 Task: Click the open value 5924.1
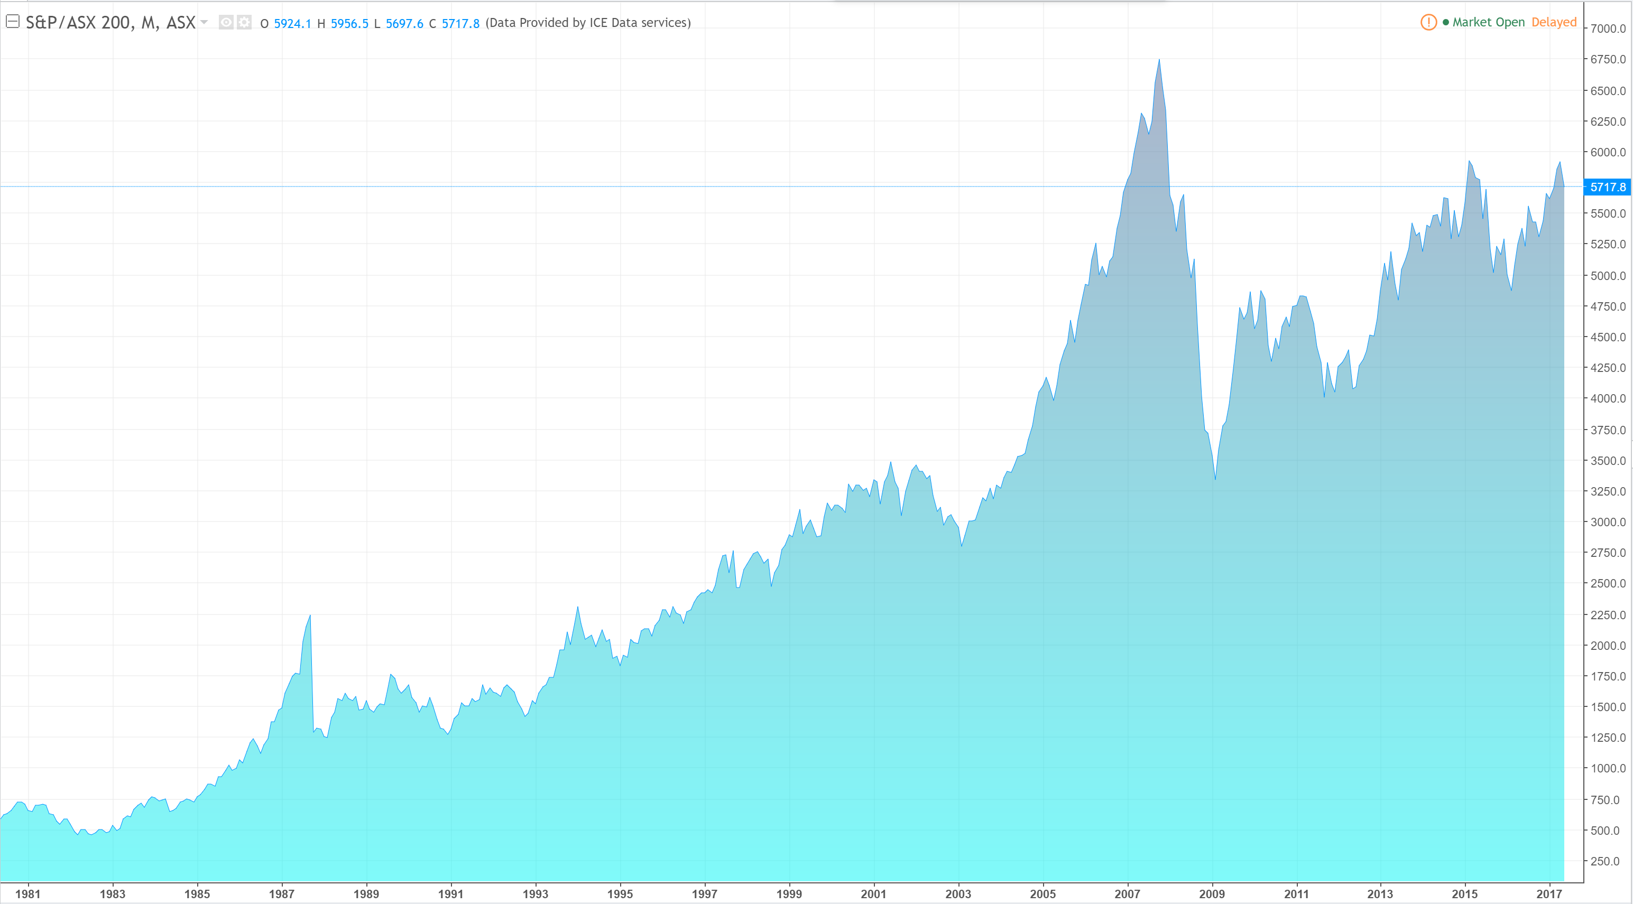pos(292,23)
